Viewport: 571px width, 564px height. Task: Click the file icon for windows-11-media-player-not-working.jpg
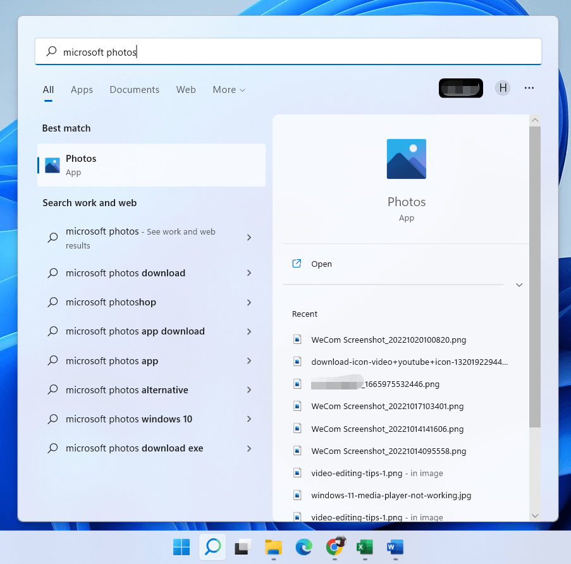click(x=298, y=495)
